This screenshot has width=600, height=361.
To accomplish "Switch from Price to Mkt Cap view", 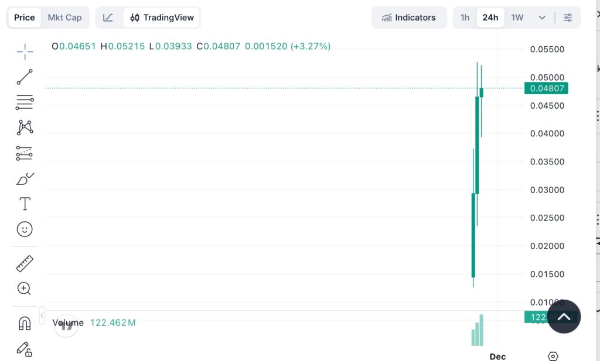I will click(64, 17).
